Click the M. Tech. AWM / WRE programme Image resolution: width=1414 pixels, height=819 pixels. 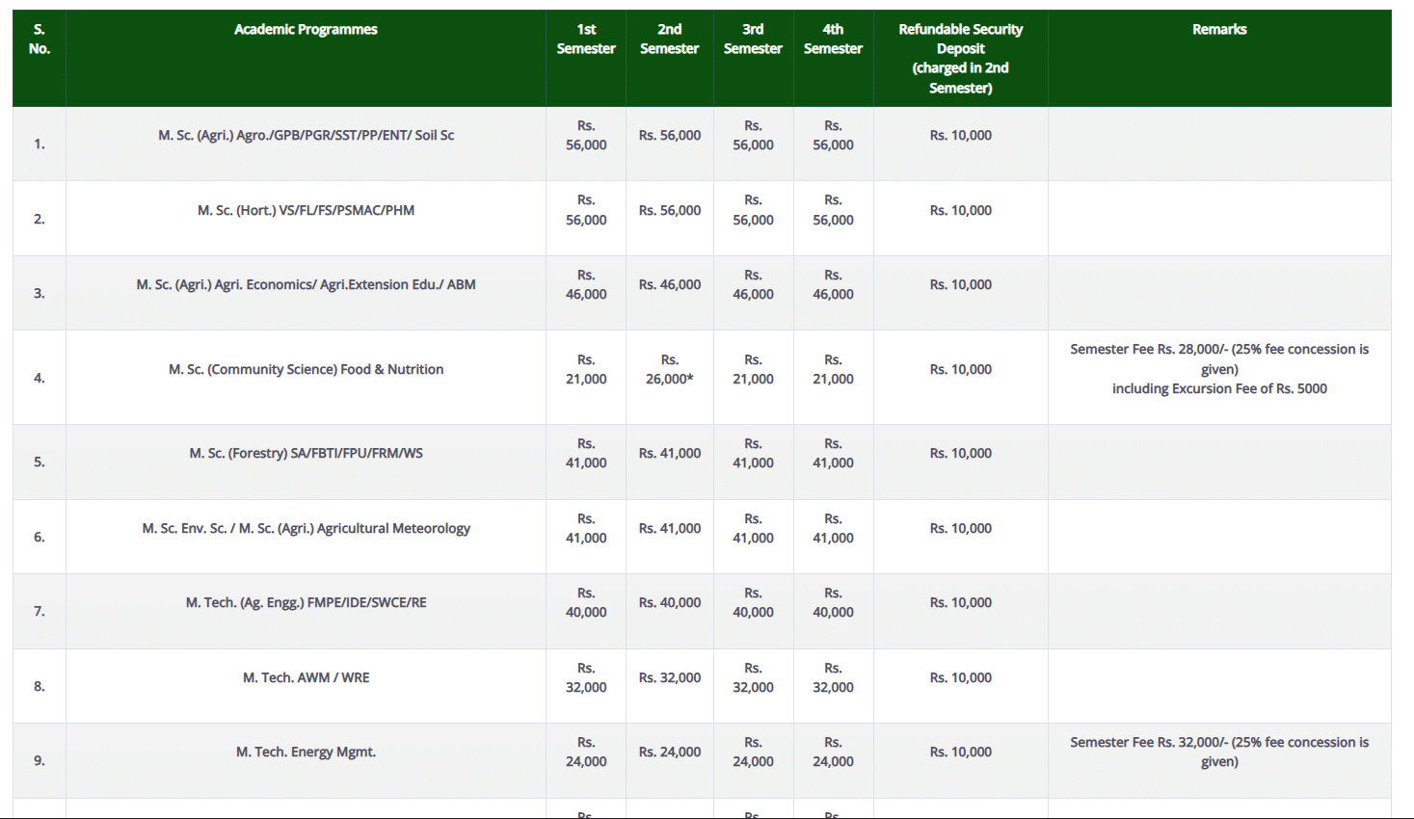tap(306, 677)
